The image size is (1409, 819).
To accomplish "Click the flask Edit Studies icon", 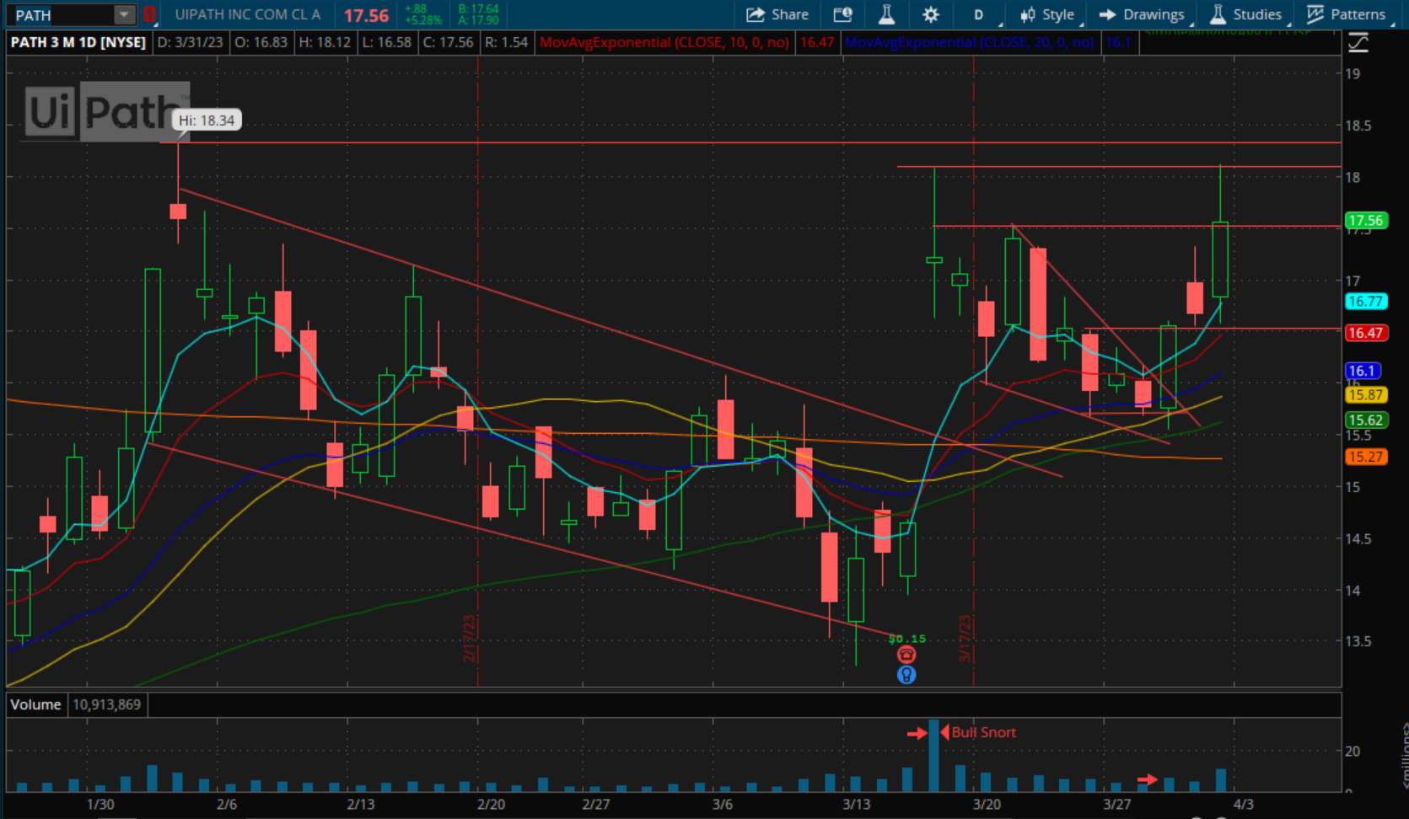I will click(x=886, y=14).
